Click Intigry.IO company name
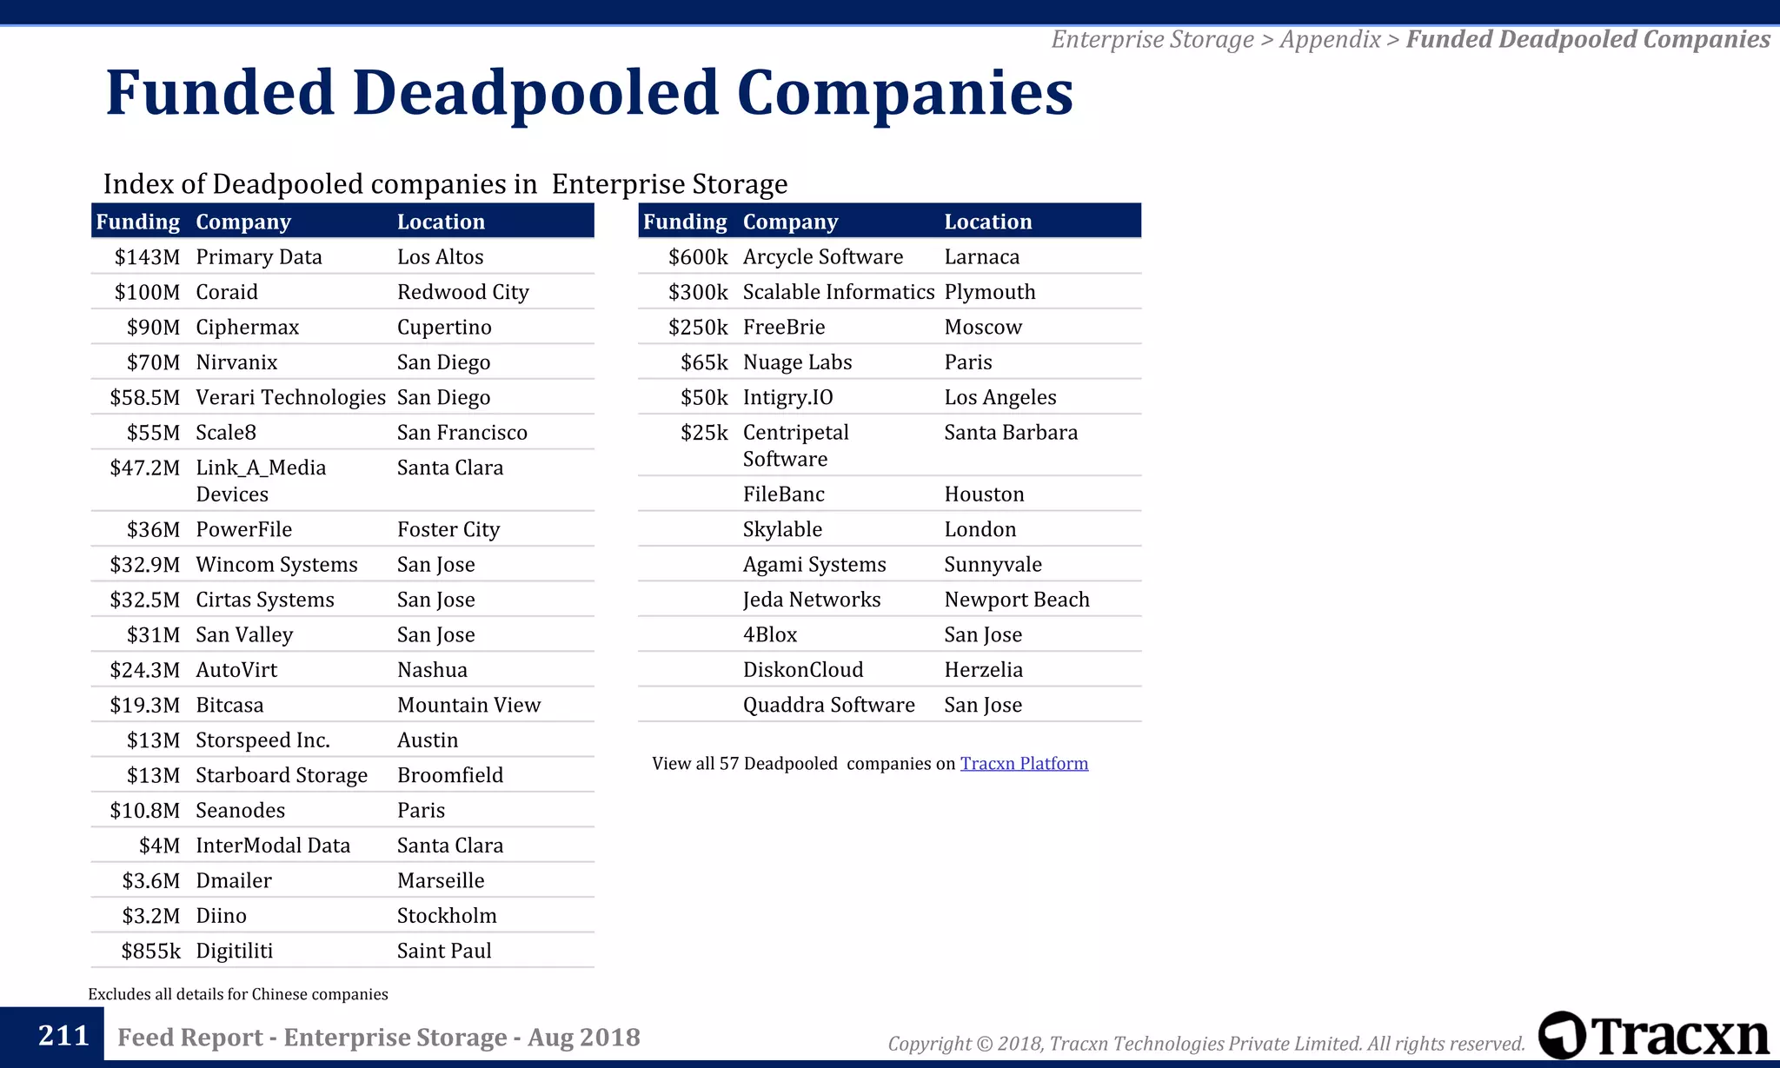The width and height of the screenshot is (1780, 1068). (x=788, y=397)
